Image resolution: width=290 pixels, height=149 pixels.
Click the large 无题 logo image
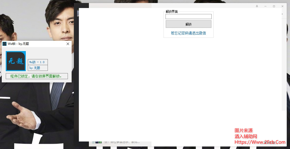tap(16, 61)
